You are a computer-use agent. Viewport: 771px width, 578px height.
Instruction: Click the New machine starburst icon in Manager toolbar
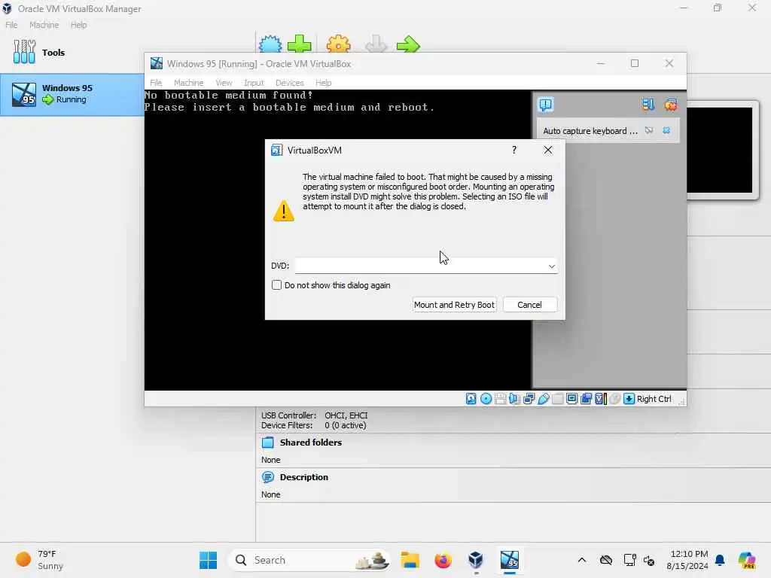[x=270, y=44]
